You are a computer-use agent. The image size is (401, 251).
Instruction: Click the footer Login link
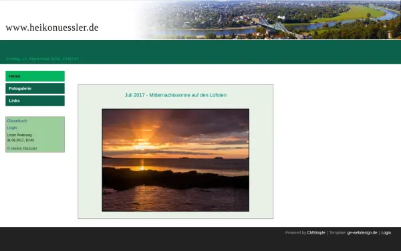pyautogui.click(x=386, y=232)
